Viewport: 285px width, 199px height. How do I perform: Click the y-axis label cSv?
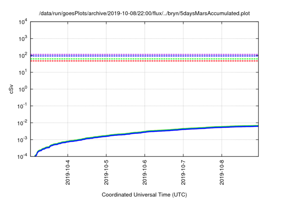click(x=11, y=89)
